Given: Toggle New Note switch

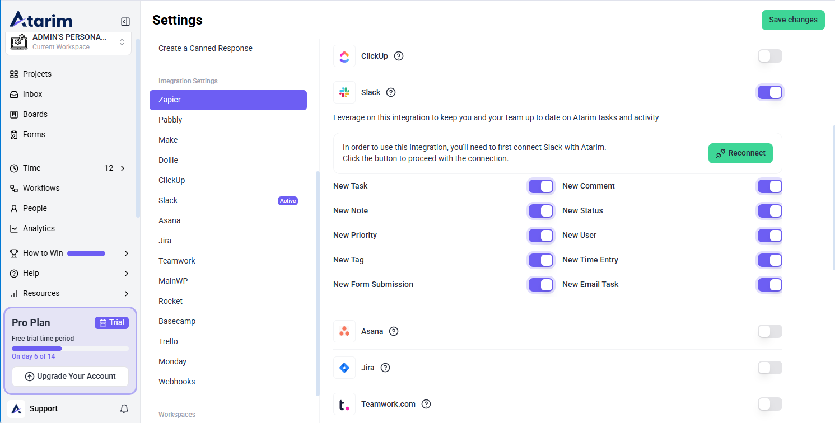Looking at the screenshot, I should [541, 211].
